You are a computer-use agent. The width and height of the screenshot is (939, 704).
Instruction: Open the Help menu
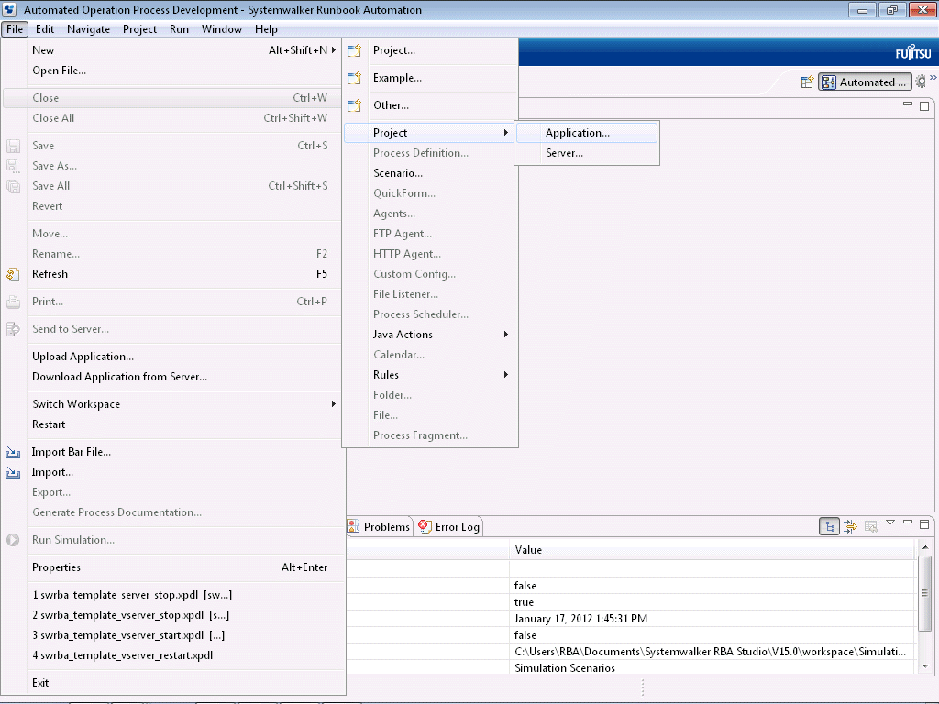point(266,29)
